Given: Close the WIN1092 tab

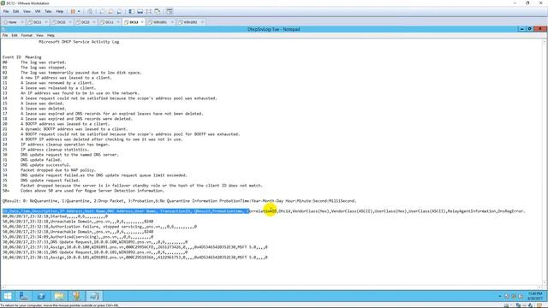Looking at the screenshot, I should [x=202, y=22].
